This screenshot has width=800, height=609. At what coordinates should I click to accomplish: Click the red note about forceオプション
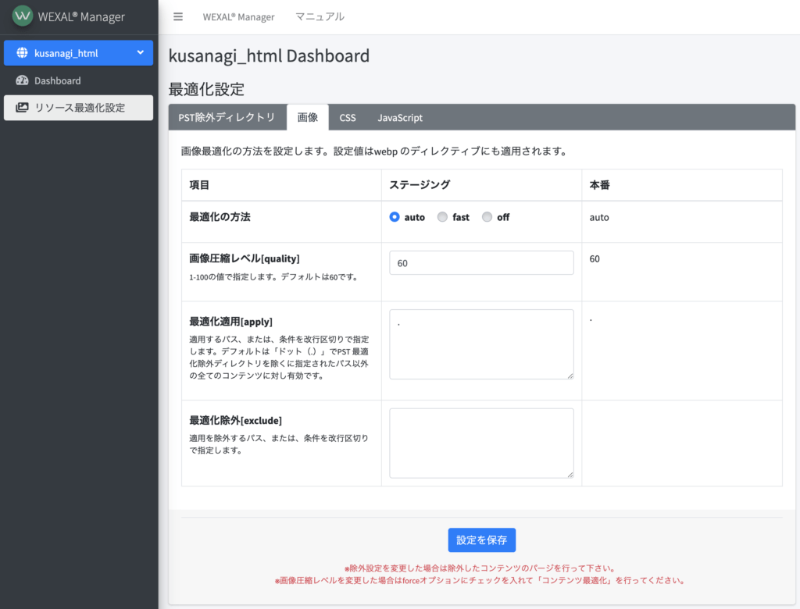(481, 580)
